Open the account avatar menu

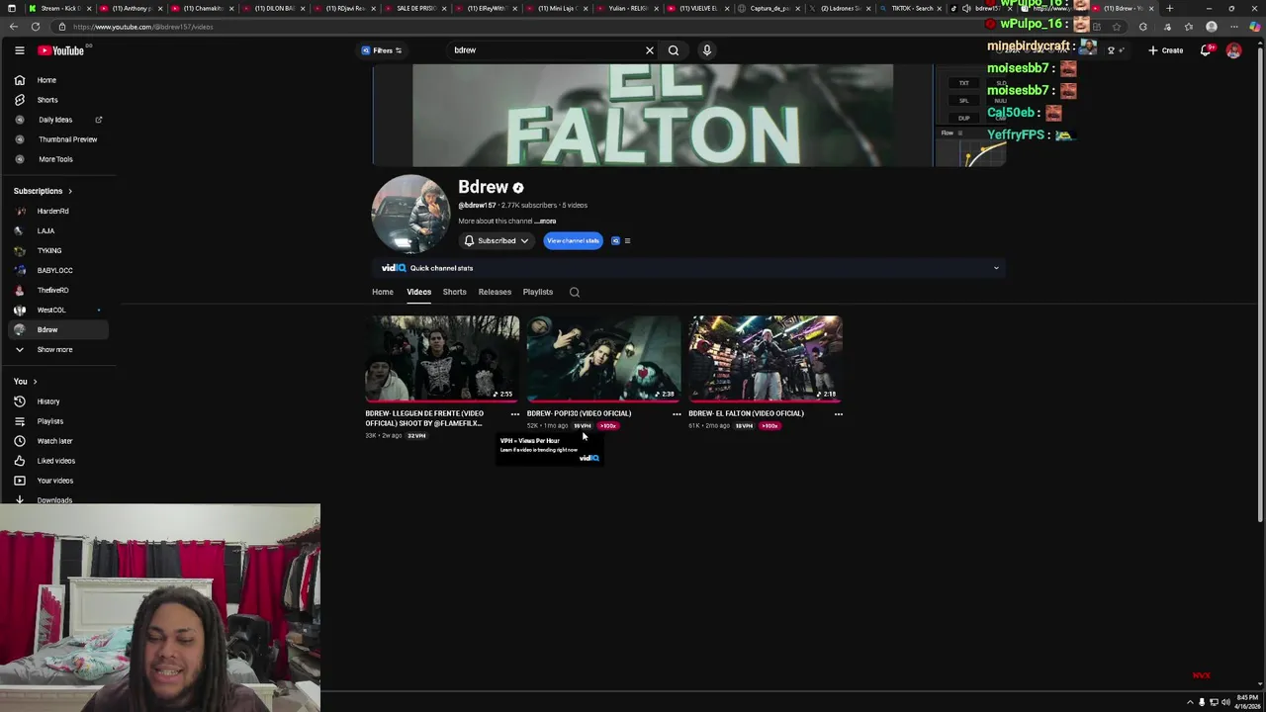point(1233,50)
